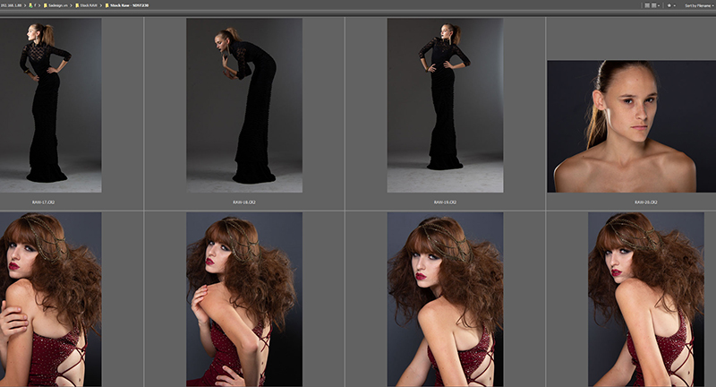Select first red dress thumbnail in second row
Screen dimensions: 716x387
click(x=51, y=299)
